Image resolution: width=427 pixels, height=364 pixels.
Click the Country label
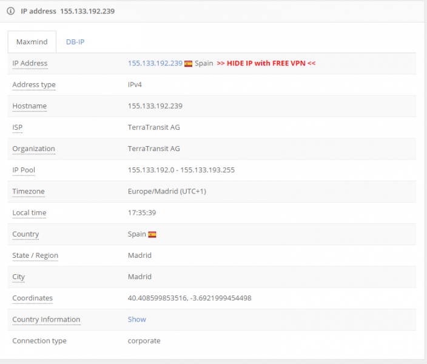[x=25, y=234]
